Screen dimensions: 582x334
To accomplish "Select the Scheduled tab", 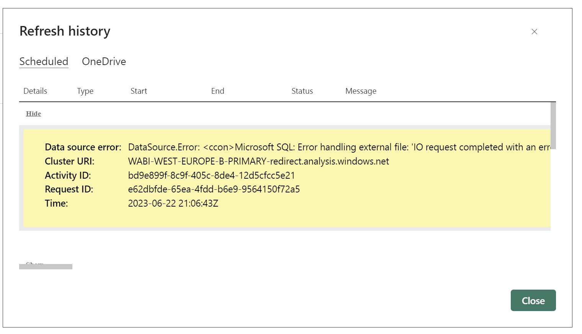I will pos(43,61).
